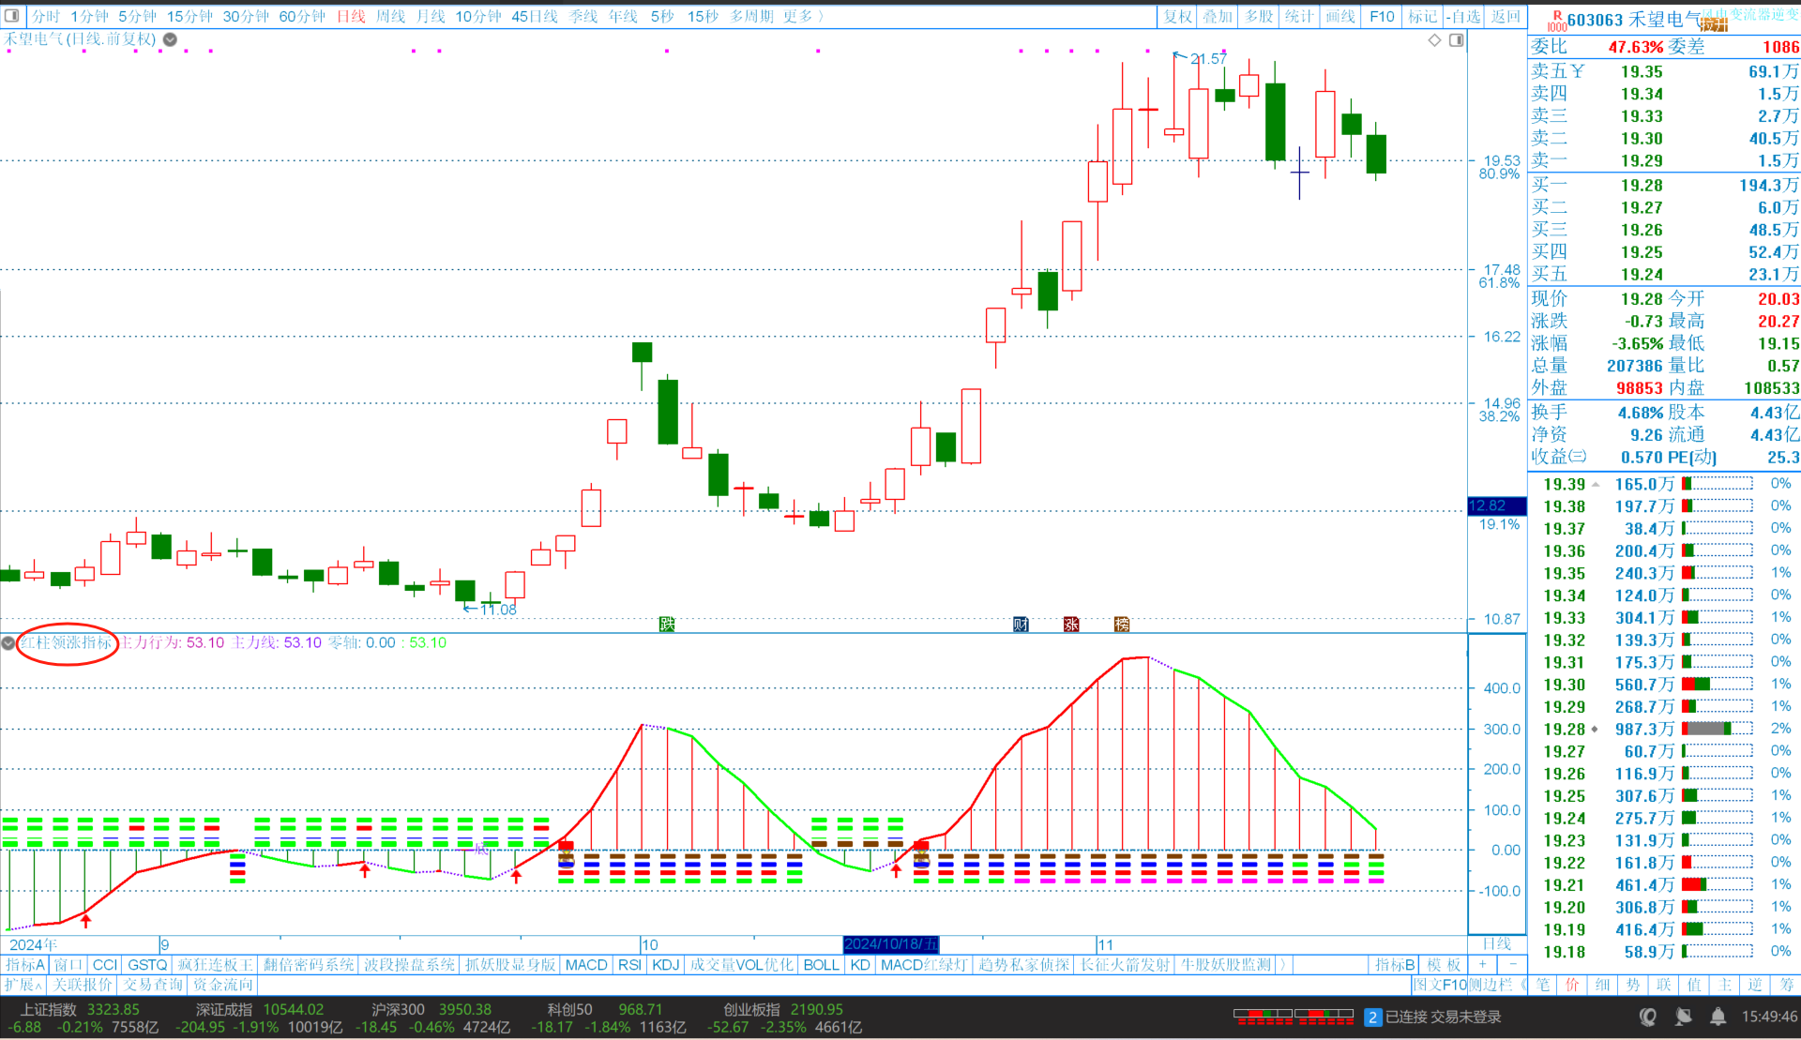Click the 复权 button in toolbar
This screenshot has height=1040, width=1801.
(x=1177, y=16)
